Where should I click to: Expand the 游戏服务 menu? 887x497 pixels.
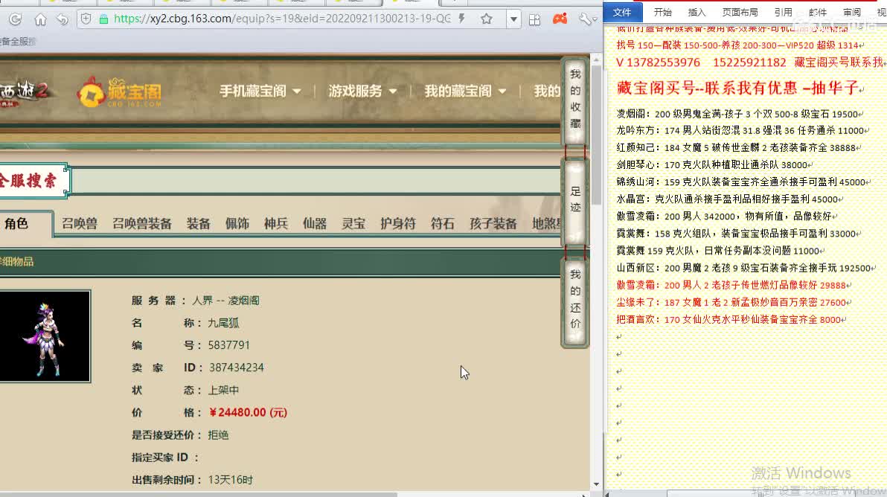coord(362,91)
